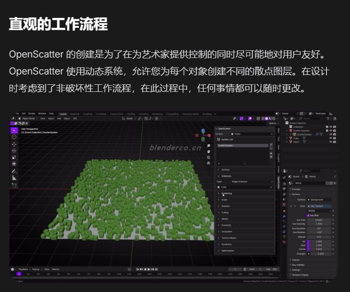The image size is (350, 292).
Task: Select ScatterSystem entry in System List
Action: click(243, 146)
